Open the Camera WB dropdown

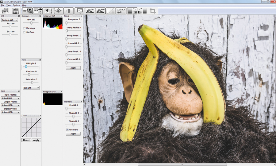[10, 20]
